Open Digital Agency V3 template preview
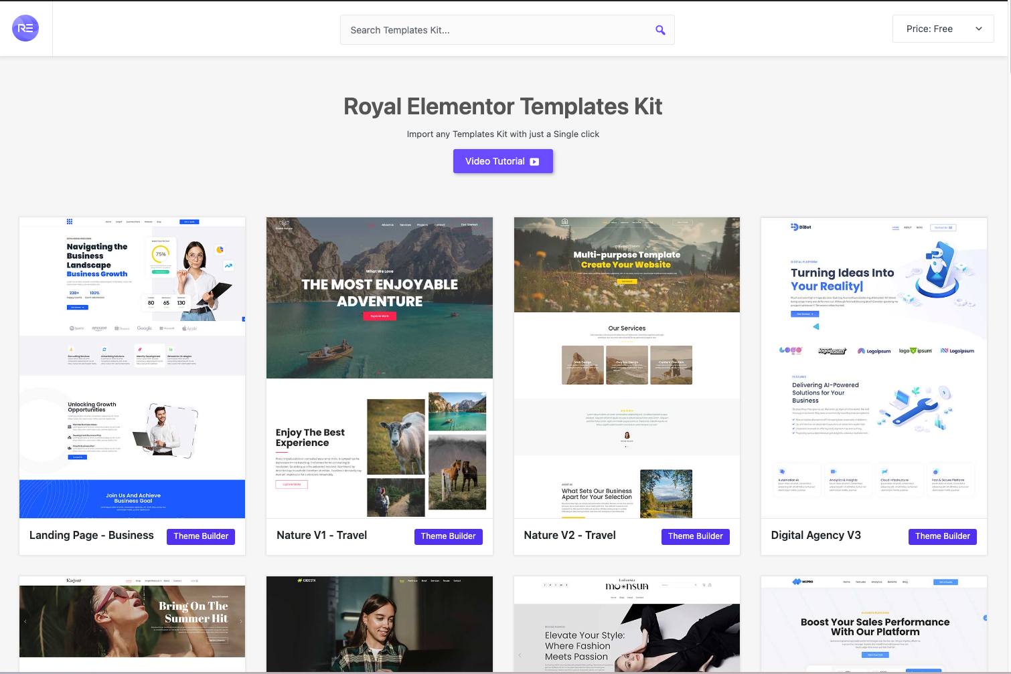 click(x=874, y=368)
